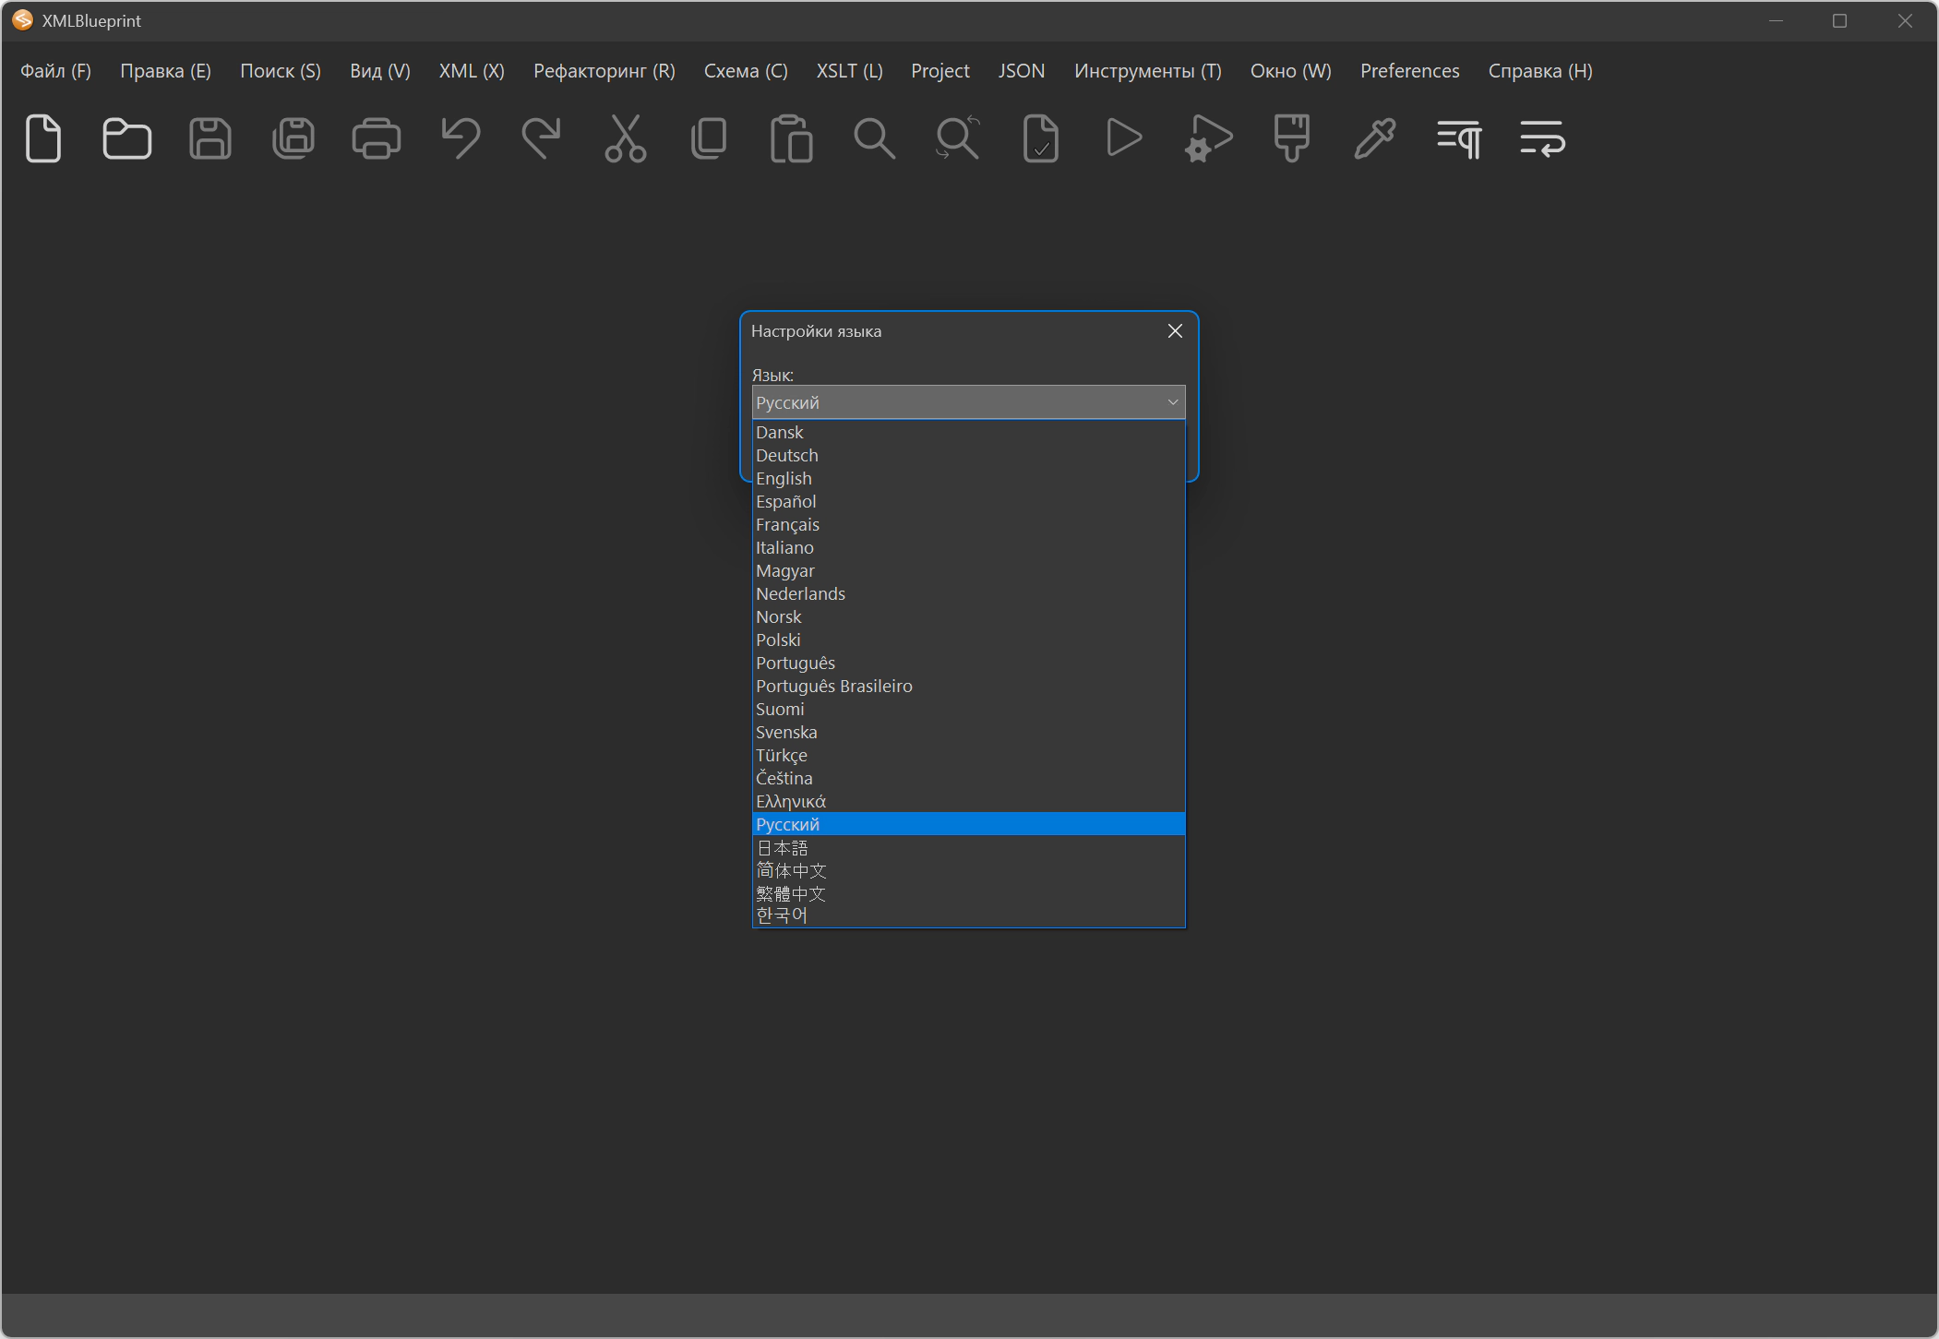Select Norsk in the language list
The width and height of the screenshot is (1939, 1339).
point(968,616)
